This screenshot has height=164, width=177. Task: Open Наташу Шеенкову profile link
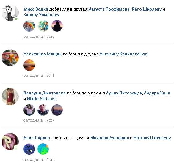tap(152, 138)
